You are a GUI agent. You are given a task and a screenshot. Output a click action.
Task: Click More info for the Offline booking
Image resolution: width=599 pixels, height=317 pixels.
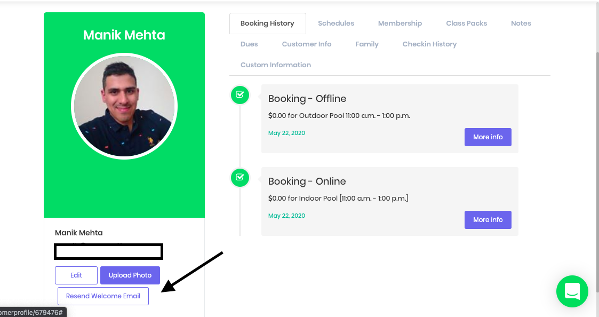tap(488, 137)
